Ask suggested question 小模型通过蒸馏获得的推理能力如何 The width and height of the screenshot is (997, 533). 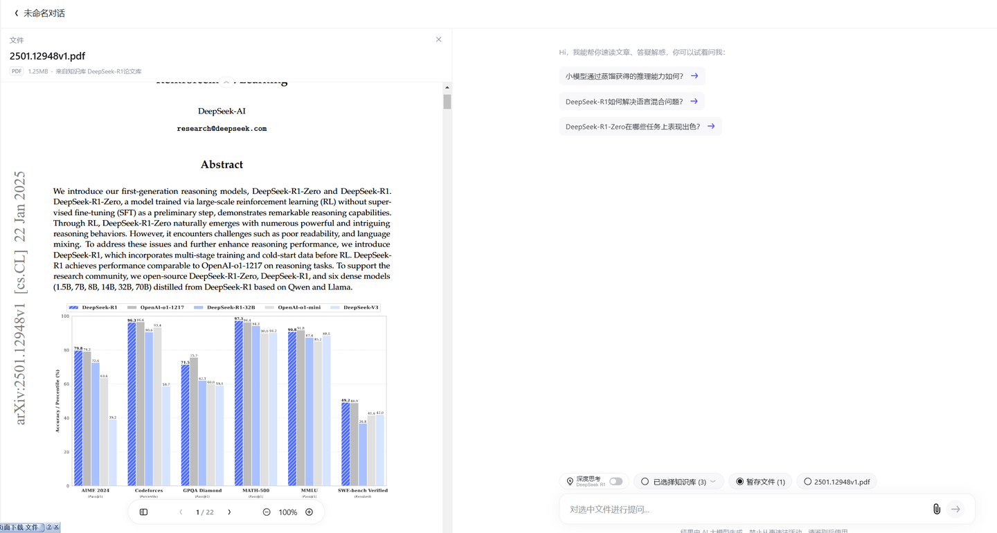point(631,76)
